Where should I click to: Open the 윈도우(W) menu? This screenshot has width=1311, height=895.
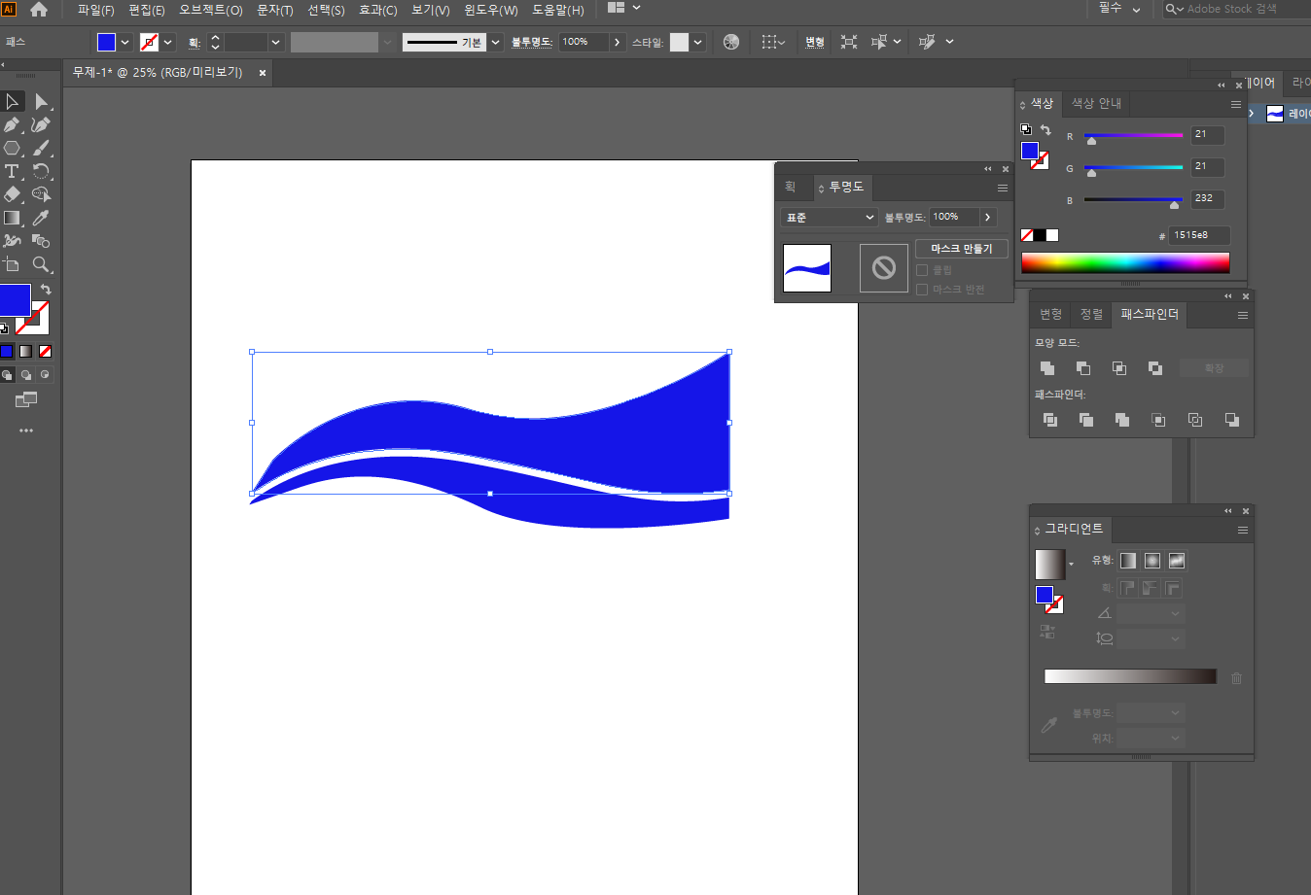(490, 10)
